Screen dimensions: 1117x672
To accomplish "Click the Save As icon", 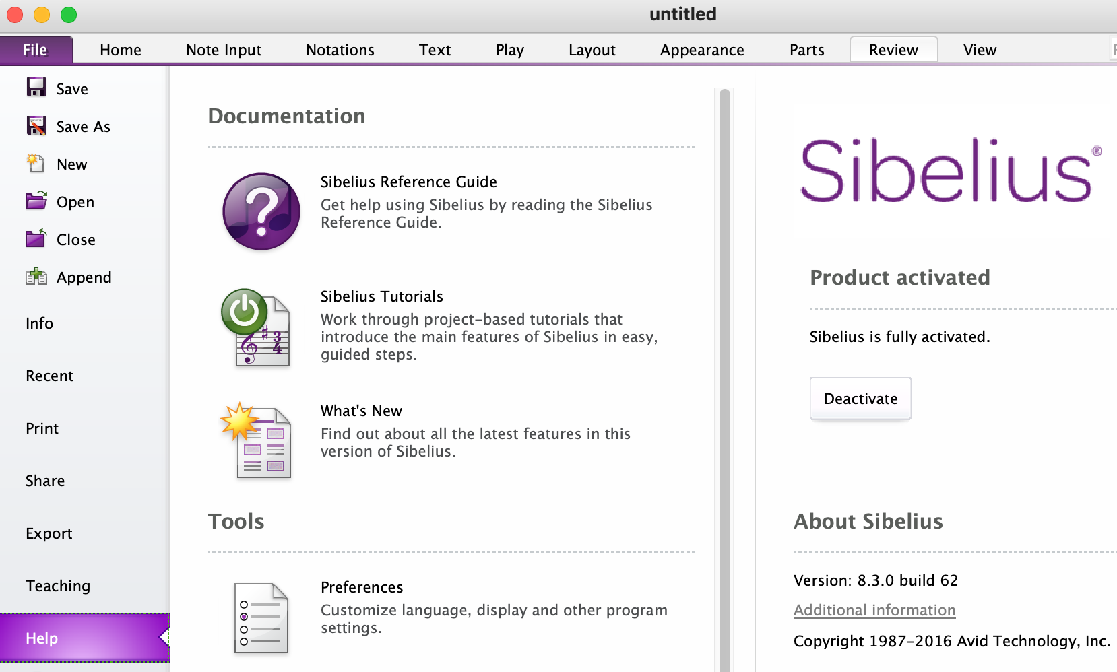I will pyautogui.click(x=36, y=125).
